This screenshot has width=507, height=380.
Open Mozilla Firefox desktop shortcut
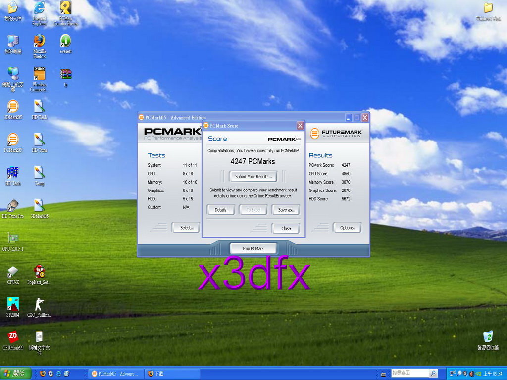40,46
